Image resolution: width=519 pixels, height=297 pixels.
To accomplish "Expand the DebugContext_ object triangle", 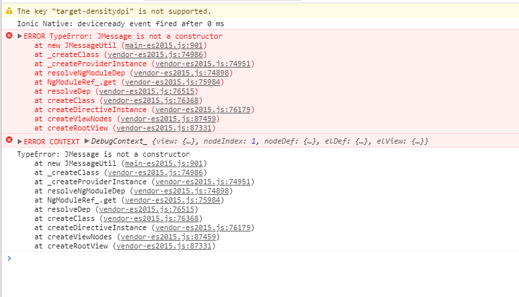I will click(x=86, y=141).
